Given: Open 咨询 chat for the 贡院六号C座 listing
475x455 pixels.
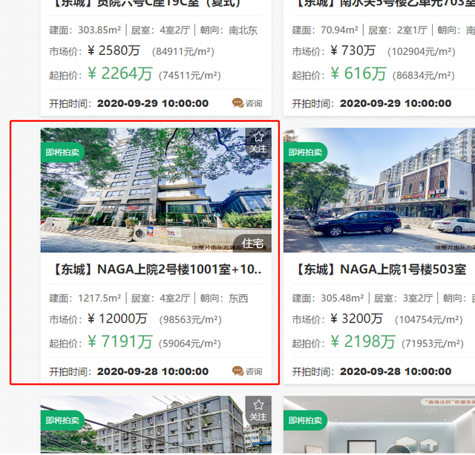Looking at the screenshot, I should (247, 103).
